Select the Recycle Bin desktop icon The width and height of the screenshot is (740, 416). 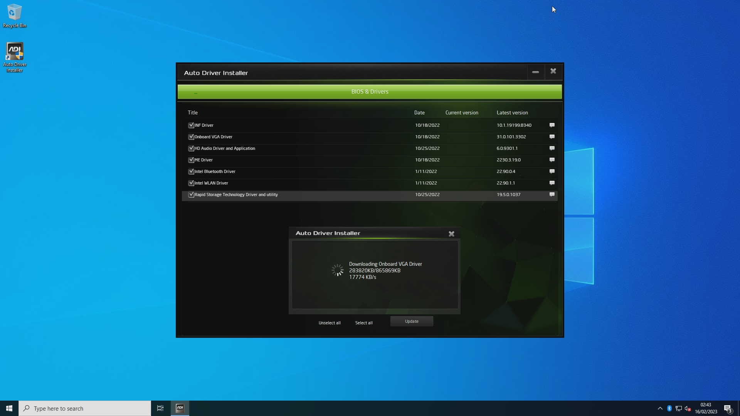[x=15, y=16]
